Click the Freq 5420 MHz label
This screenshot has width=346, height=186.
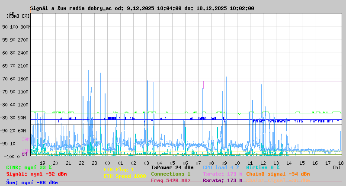(x=170, y=180)
